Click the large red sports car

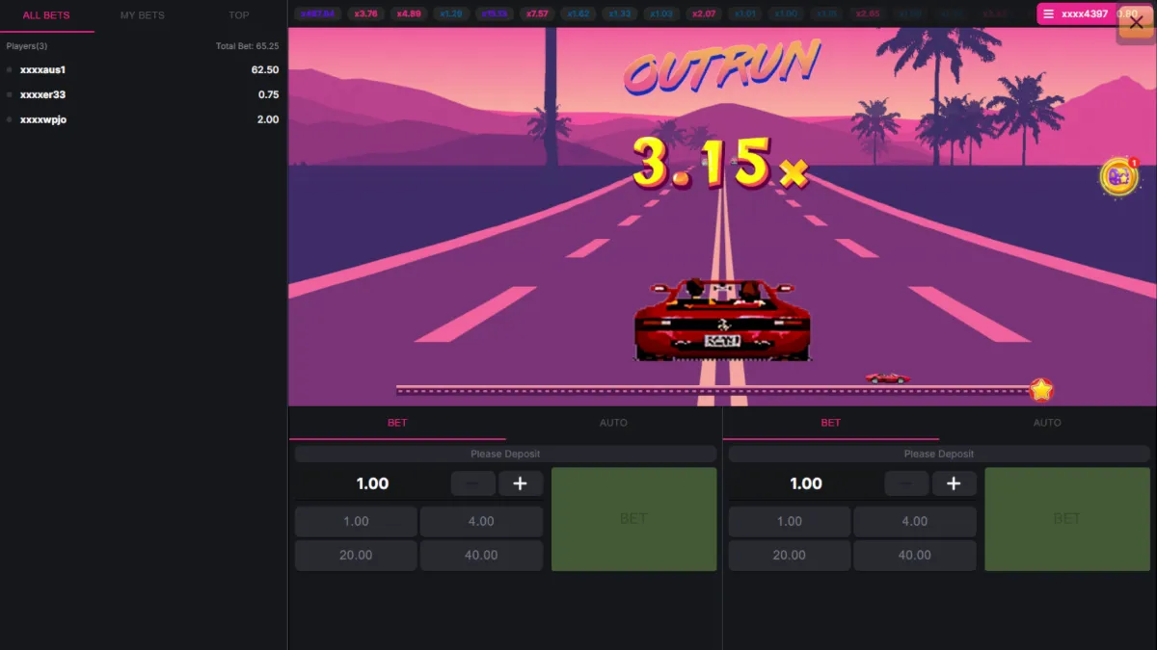coord(721,319)
